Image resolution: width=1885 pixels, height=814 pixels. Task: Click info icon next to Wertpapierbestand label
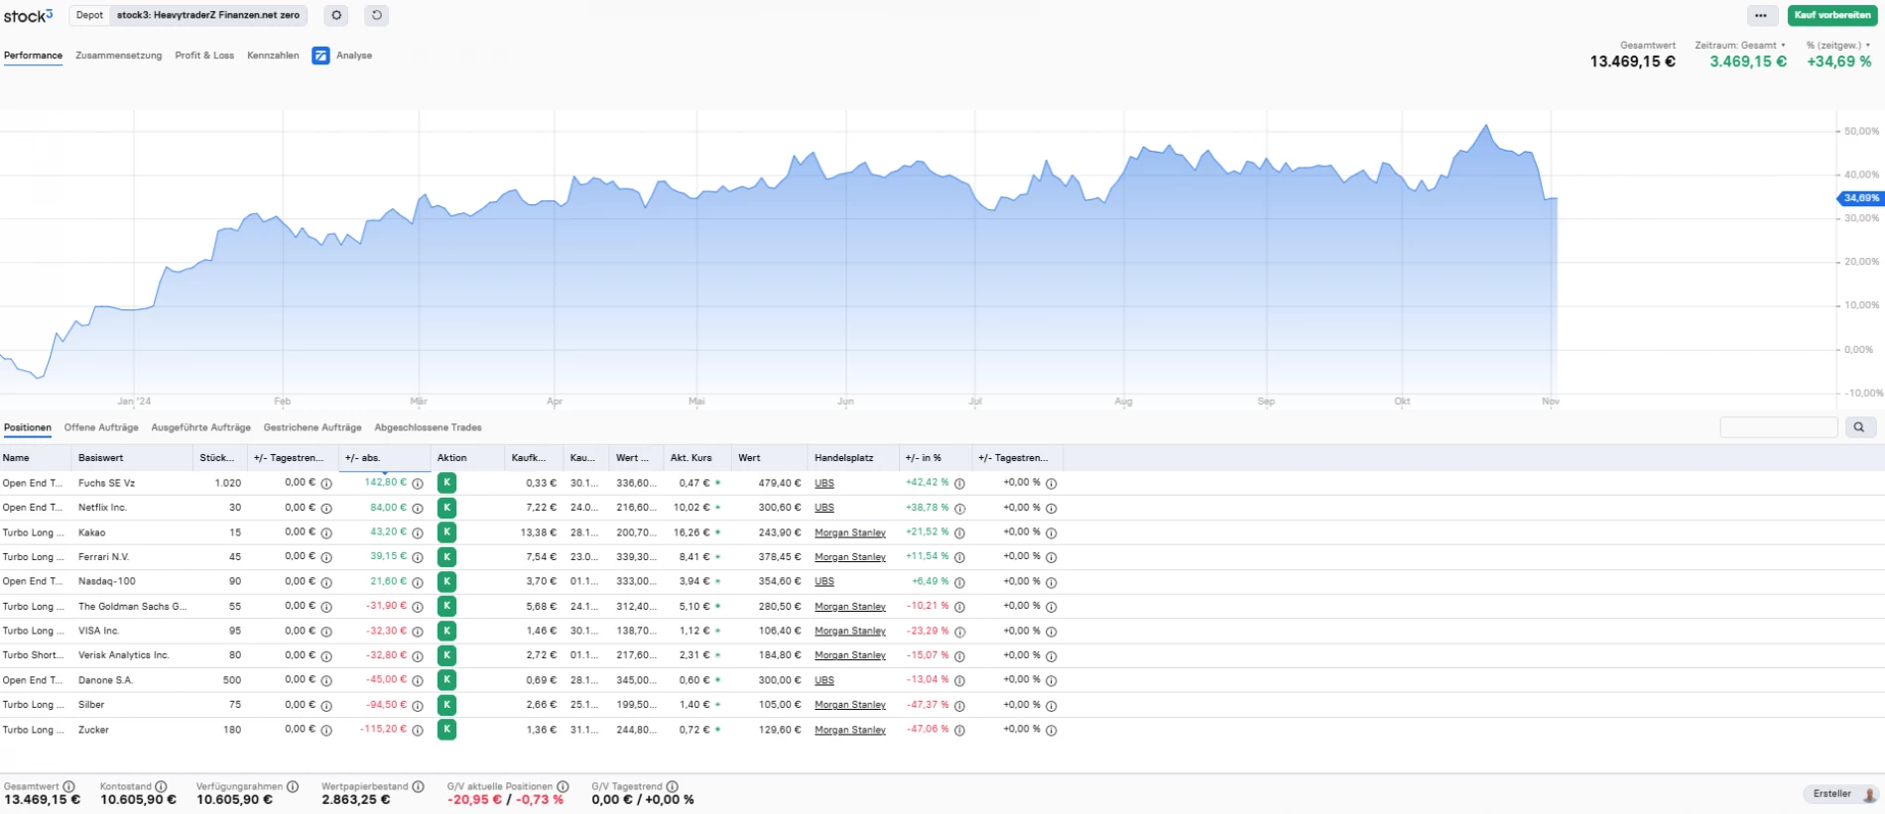point(418,786)
